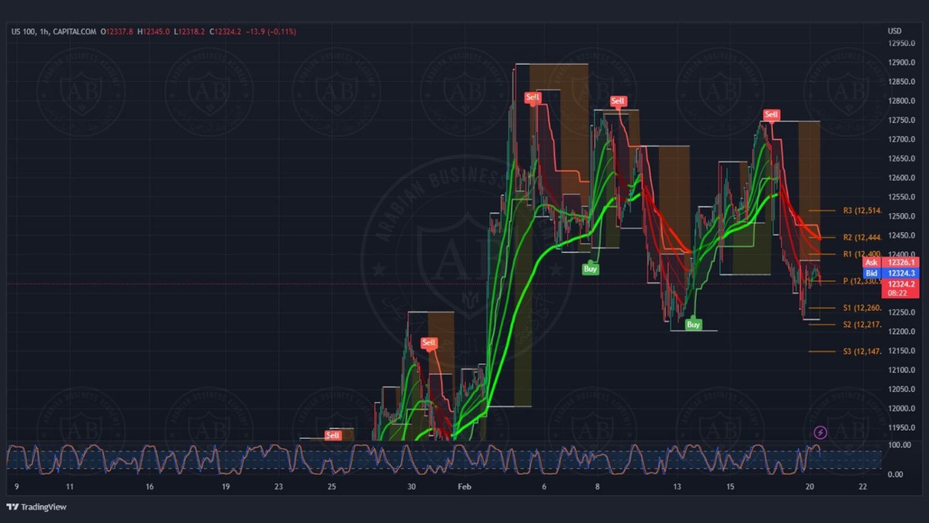
Task: Click date 23 on the time axis
Action: click(279, 487)
